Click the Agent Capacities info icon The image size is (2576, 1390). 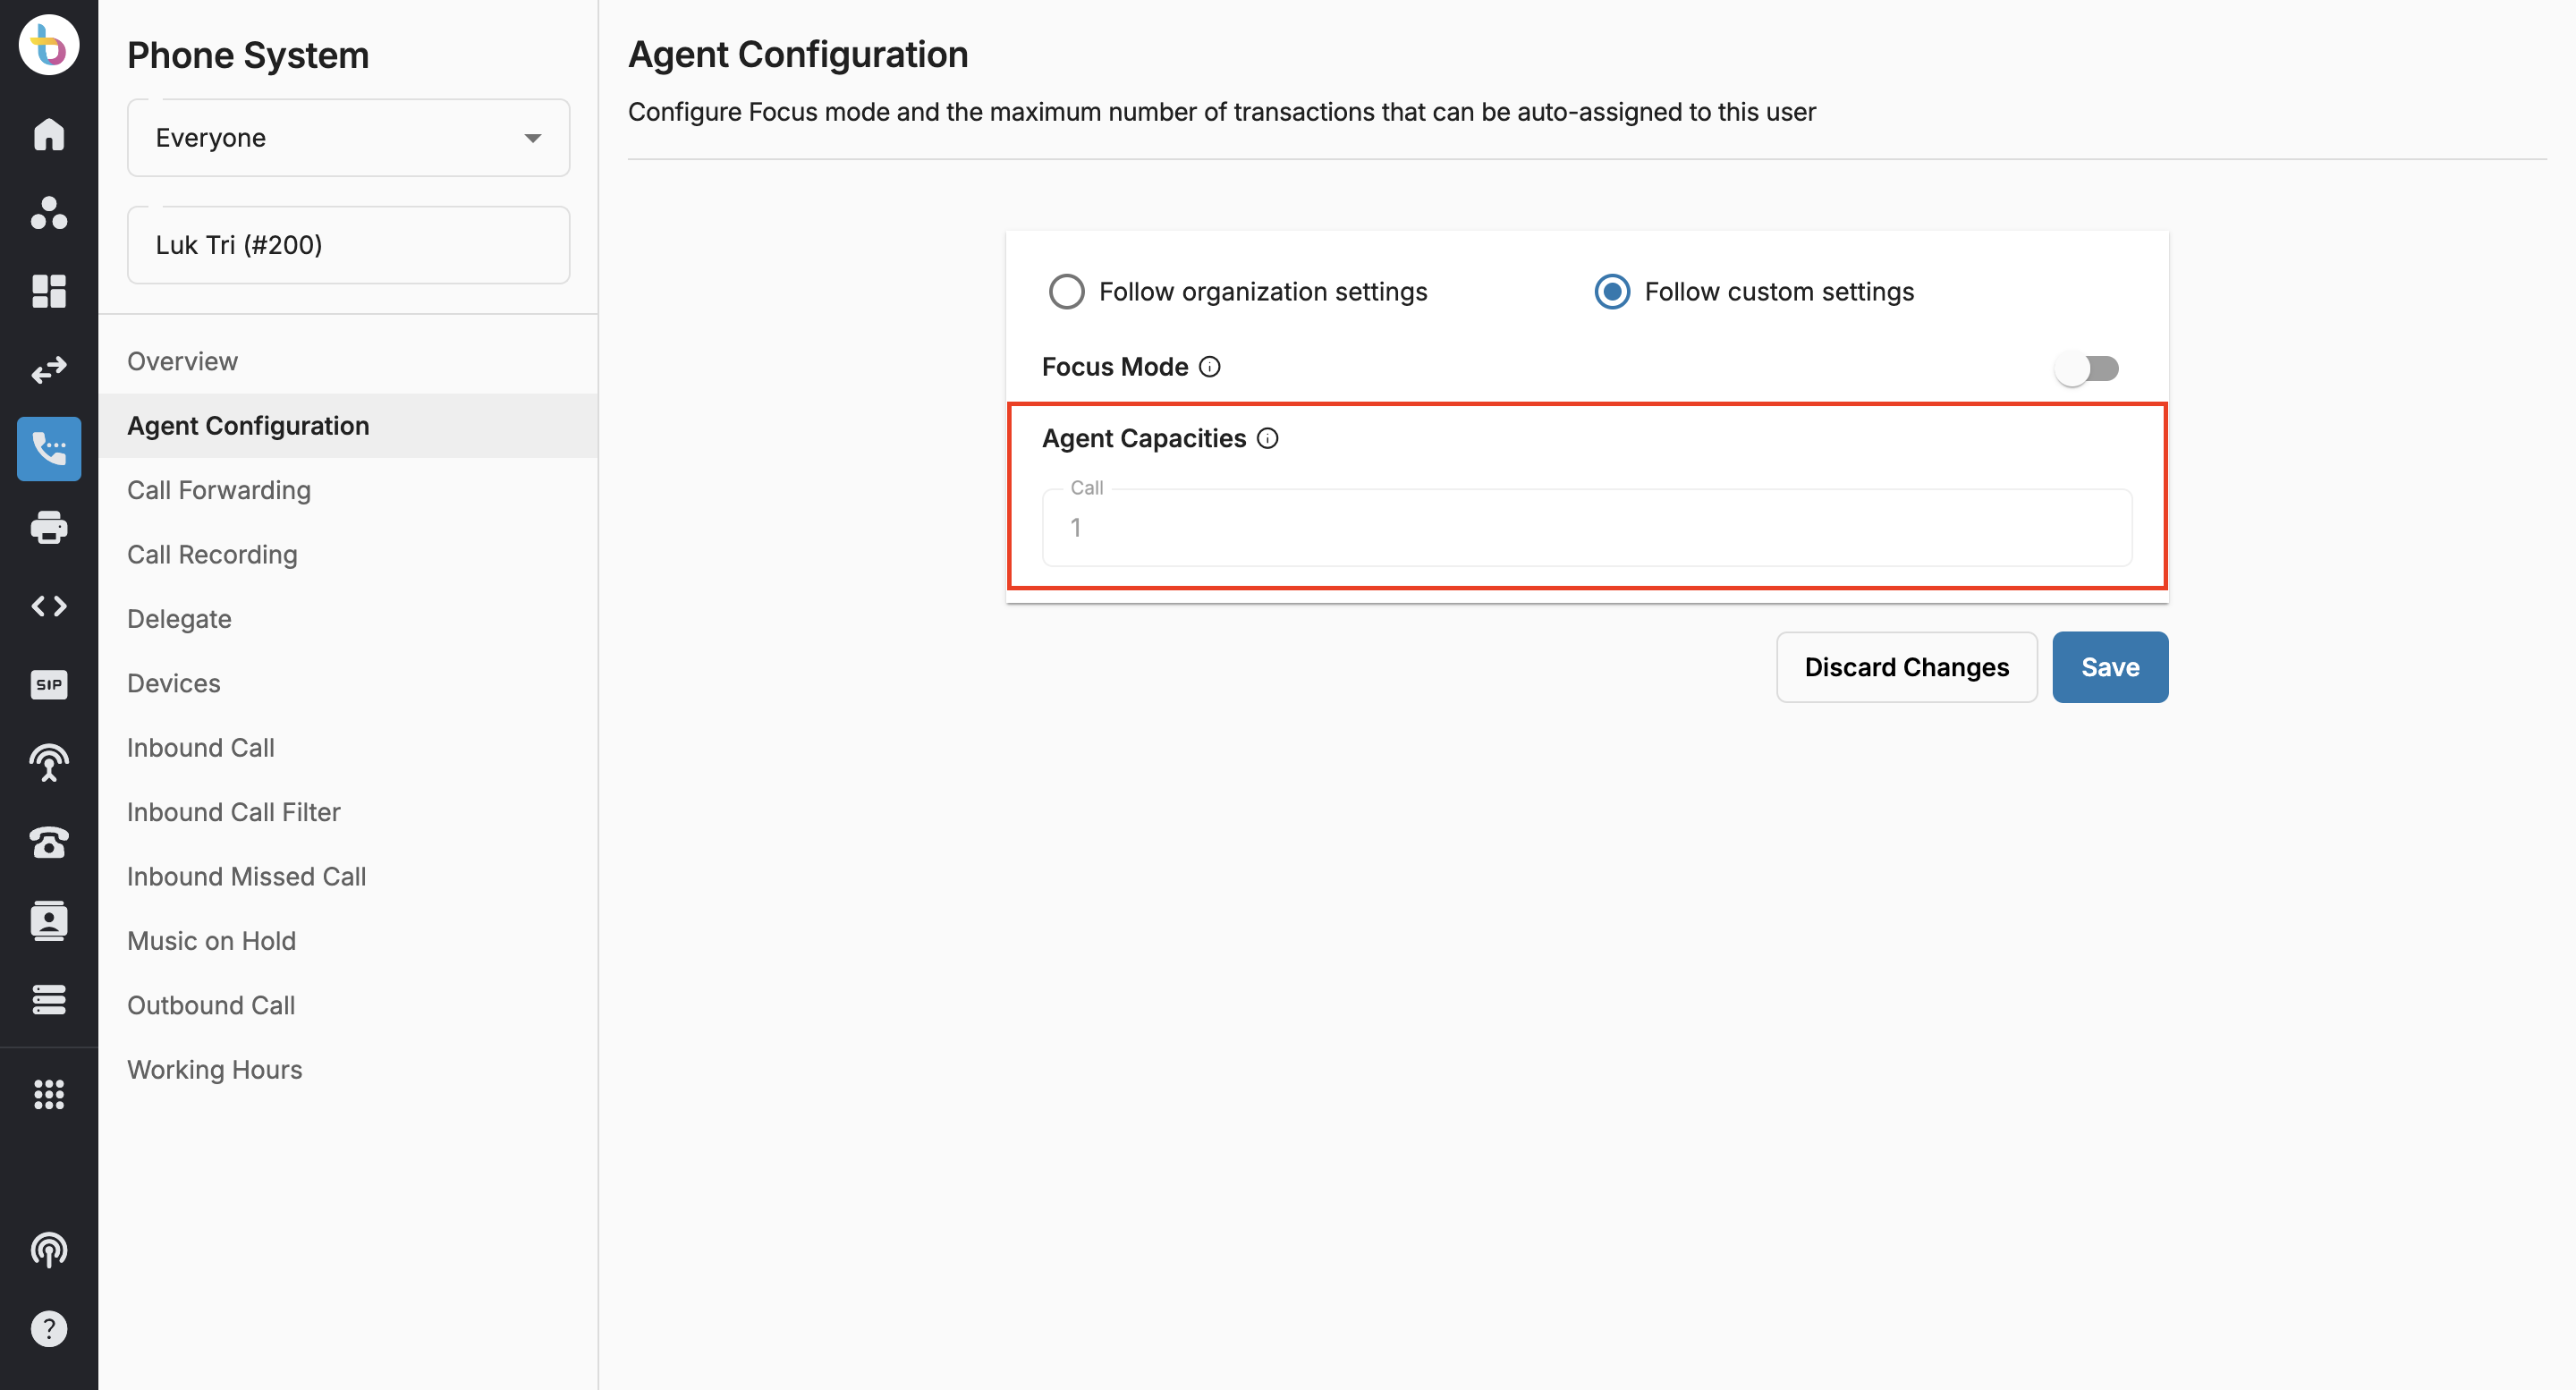1267,438
